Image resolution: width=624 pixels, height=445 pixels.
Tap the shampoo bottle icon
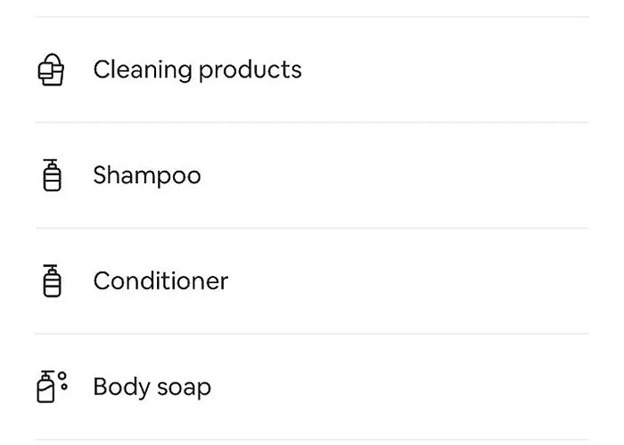click(x=52, y=177)
